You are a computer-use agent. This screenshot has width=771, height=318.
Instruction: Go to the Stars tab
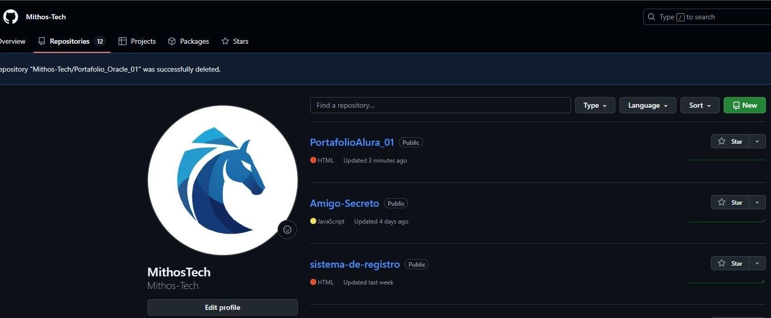click(x=235, y=41)
